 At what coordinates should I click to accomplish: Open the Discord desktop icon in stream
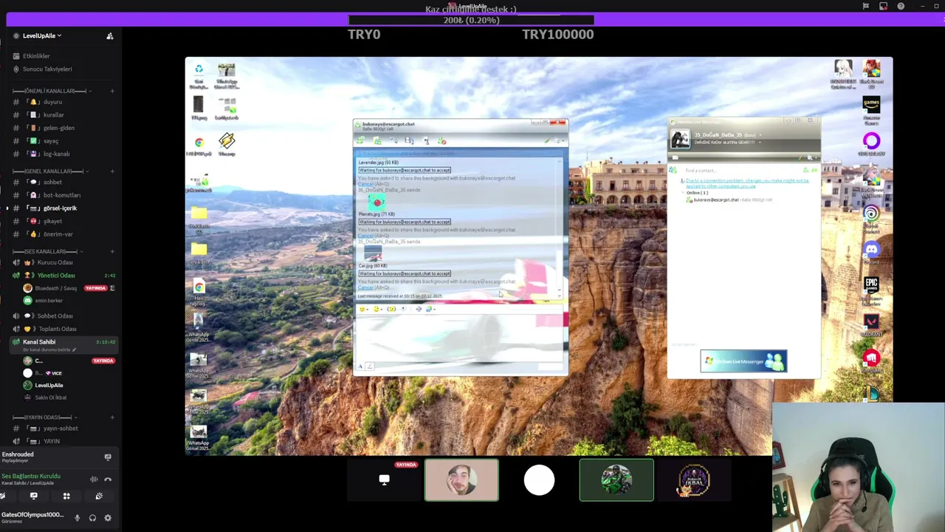[x=871, y=252]
